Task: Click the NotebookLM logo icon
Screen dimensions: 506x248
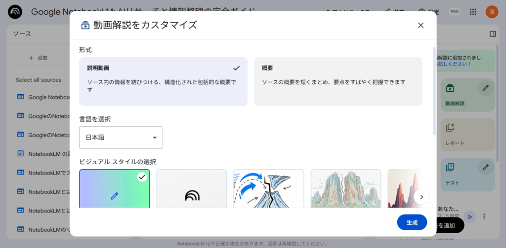Action: pos(15,12)
